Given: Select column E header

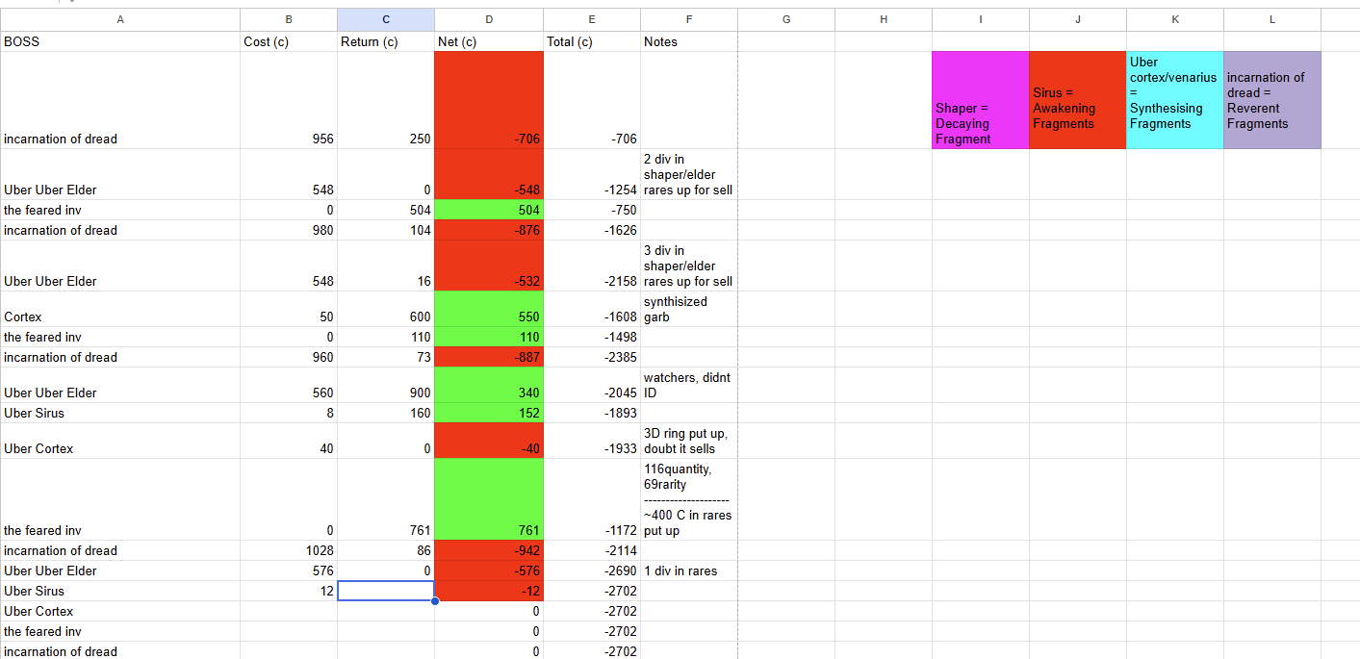Looking at the screenshot, I should click(592, 19).
